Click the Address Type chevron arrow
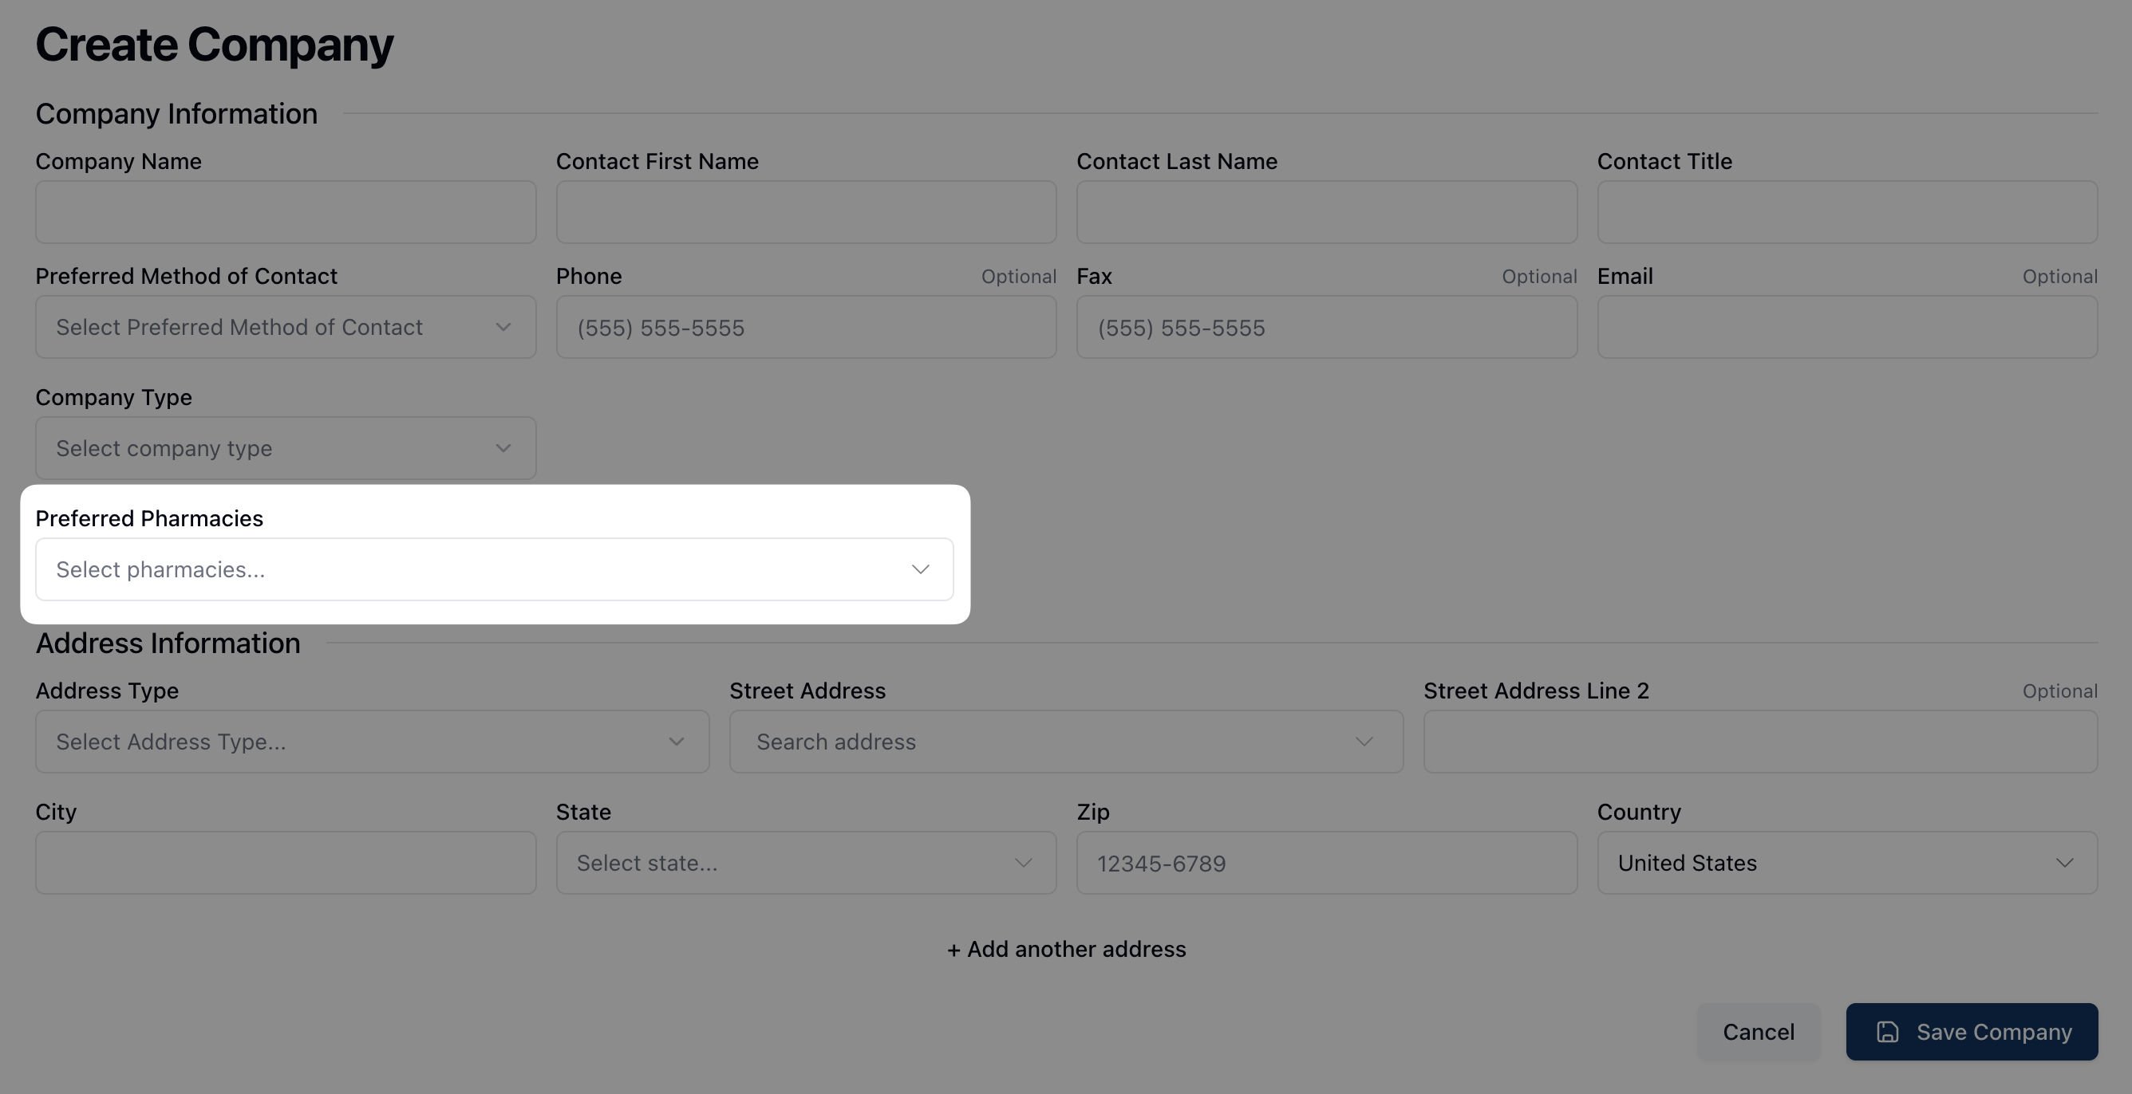Viewport: 2132px width, 1094px height. [x=676, y=742]
